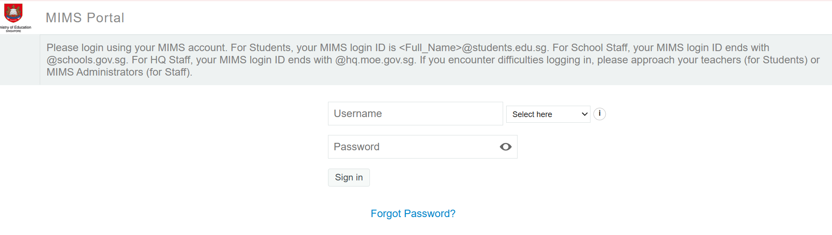Screen dimensions: 832x235
Task: Click the MIMS Portal header title
Action: 85,18
